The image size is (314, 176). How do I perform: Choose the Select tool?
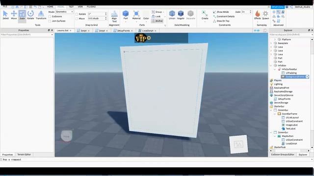tap(5, 15)
